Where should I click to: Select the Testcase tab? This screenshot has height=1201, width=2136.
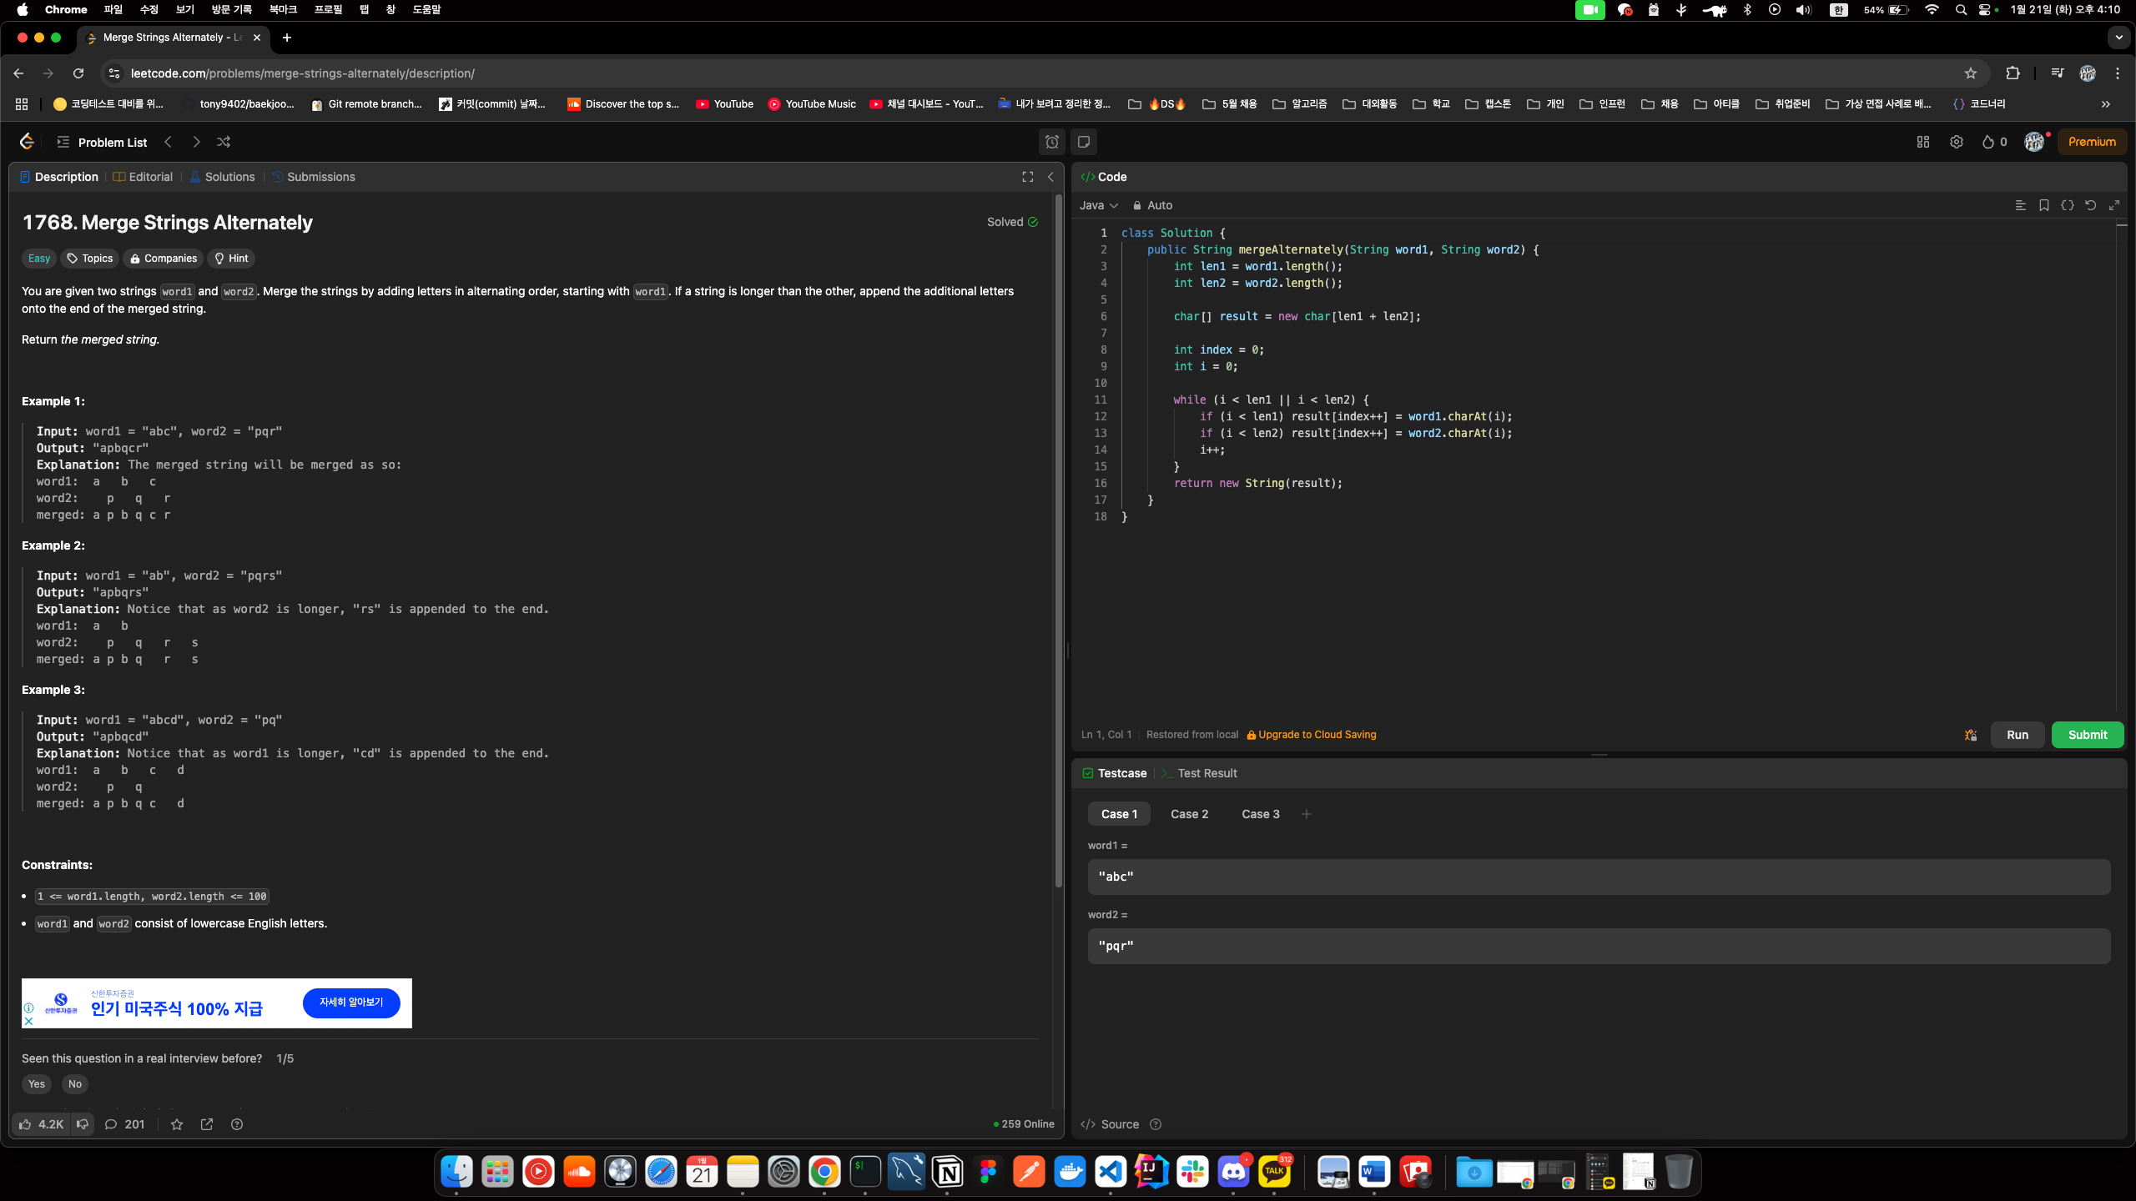coord(1114,773)
